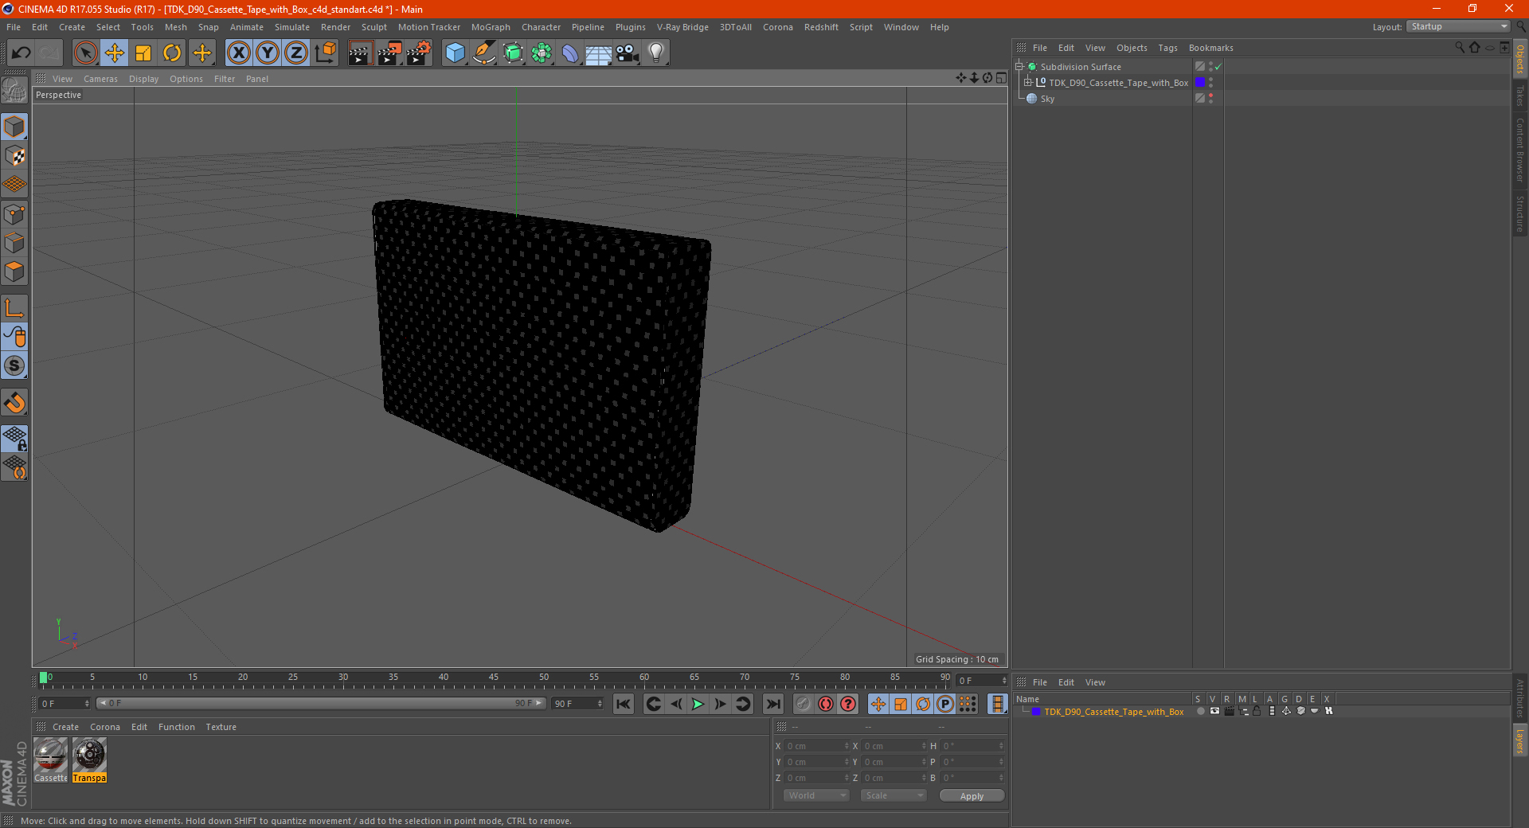Collapse the Subdivision Surface tree item
This screenshot has width=1529, height=828.
1019,67
